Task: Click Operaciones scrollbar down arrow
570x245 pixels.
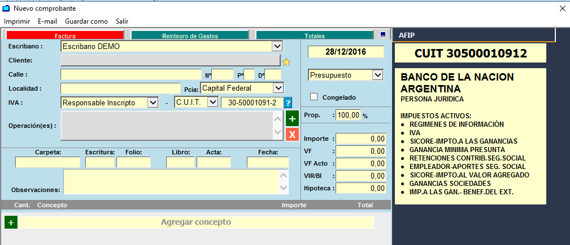Action: (x=278, y=133)
